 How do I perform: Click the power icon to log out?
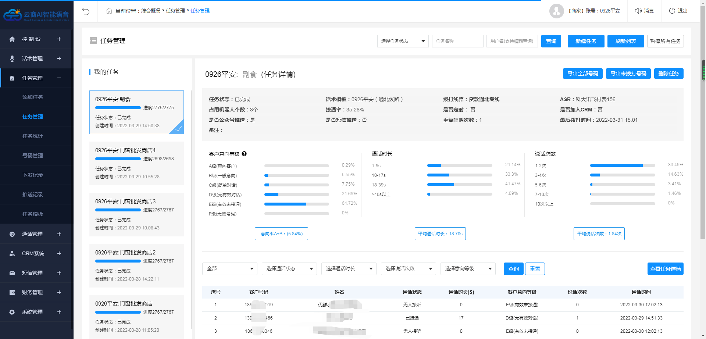click(672, 11)
